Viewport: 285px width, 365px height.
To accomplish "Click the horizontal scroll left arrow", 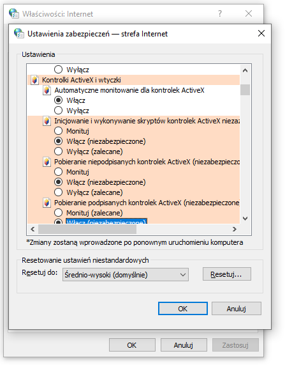I will (x=33, y=229).
